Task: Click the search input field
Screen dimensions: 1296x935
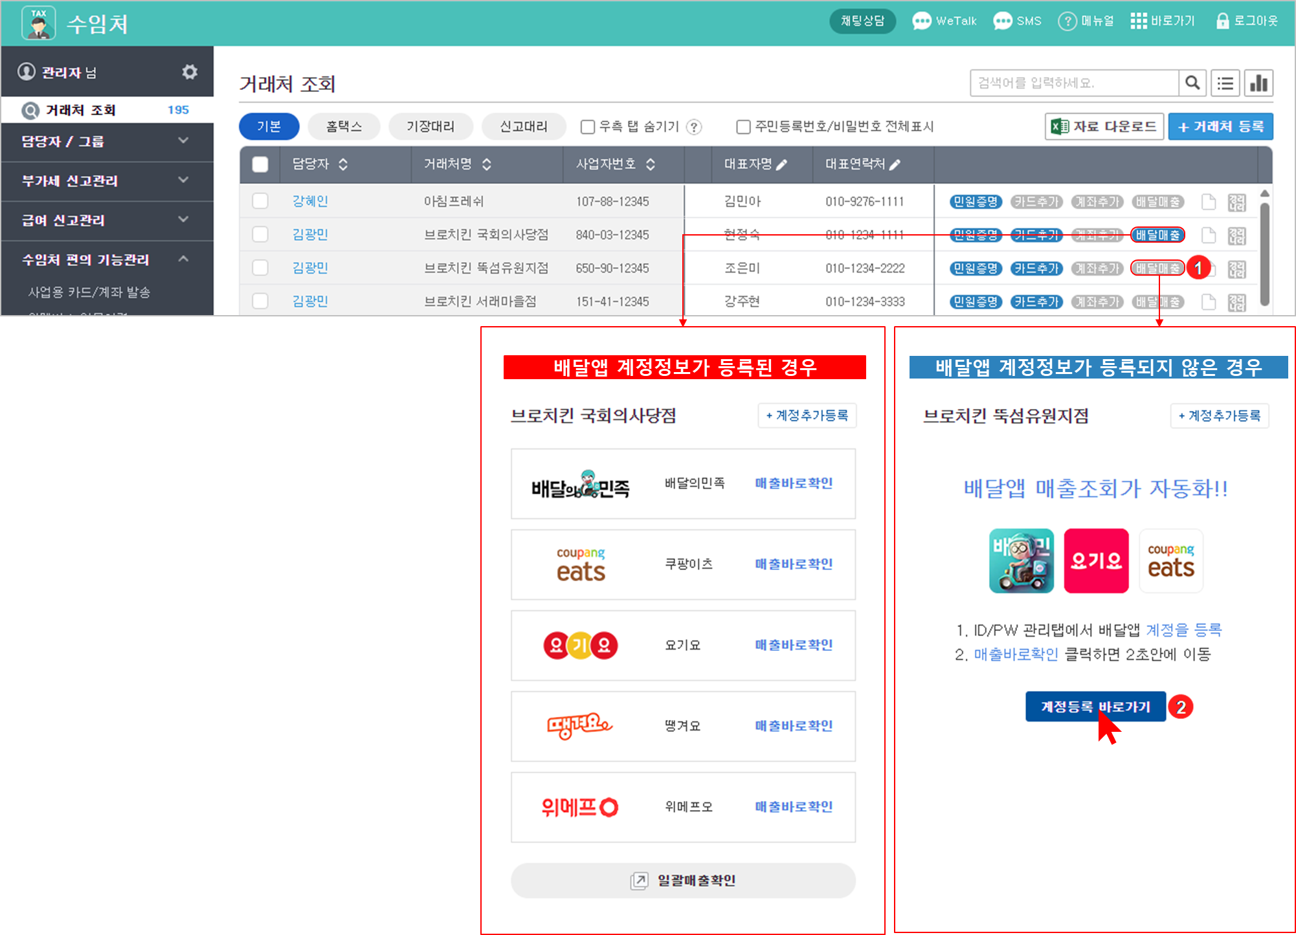Action: point(1073,83)
